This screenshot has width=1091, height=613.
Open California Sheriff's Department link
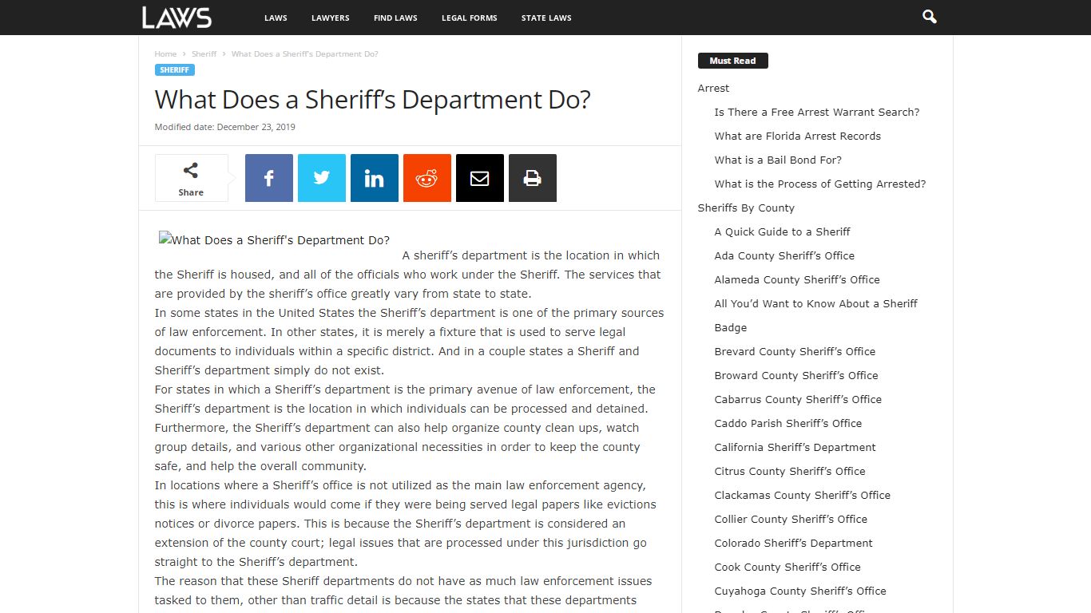tap(795, 448)
